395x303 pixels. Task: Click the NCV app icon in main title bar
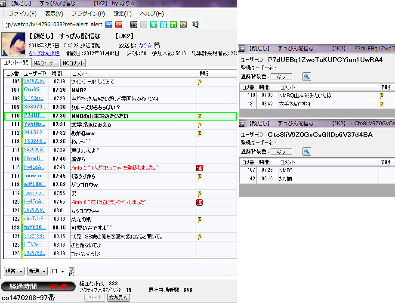(x=3, y=3)
